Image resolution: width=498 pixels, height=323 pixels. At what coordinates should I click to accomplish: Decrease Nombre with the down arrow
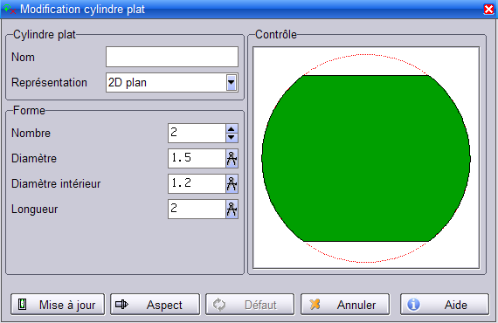point(232,137)
